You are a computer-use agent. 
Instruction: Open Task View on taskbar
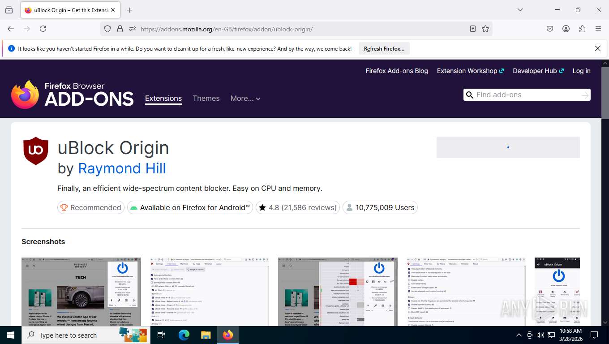pyautogui.click(x=161, y=335)
